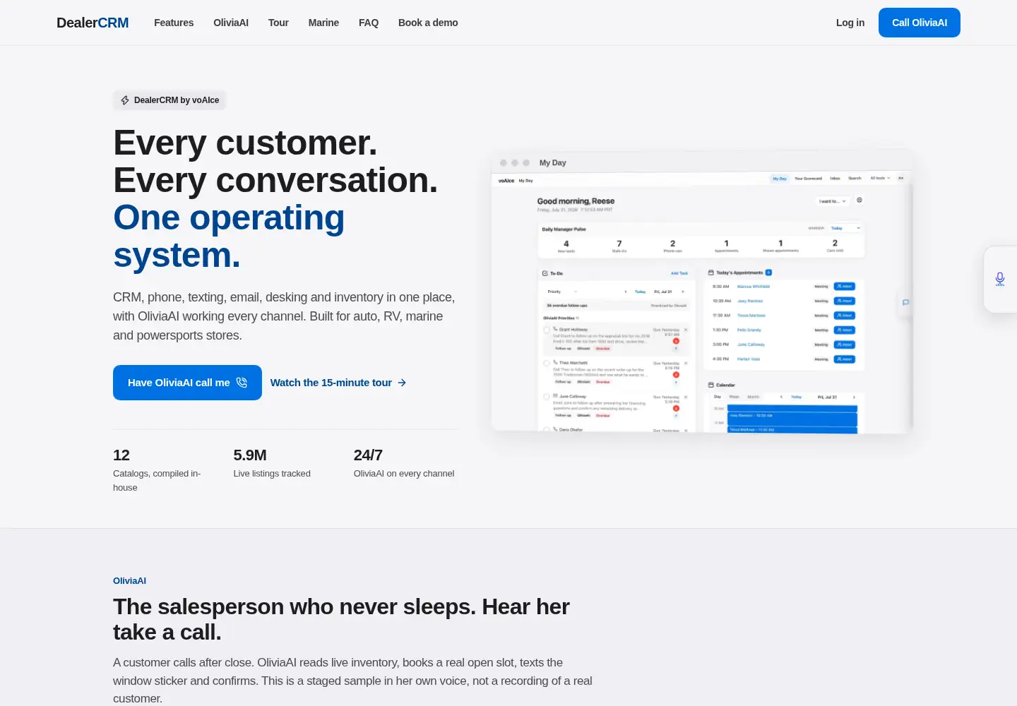Open the All tools dropdown in the preview
1017x706 pixels.
(880, 179)
